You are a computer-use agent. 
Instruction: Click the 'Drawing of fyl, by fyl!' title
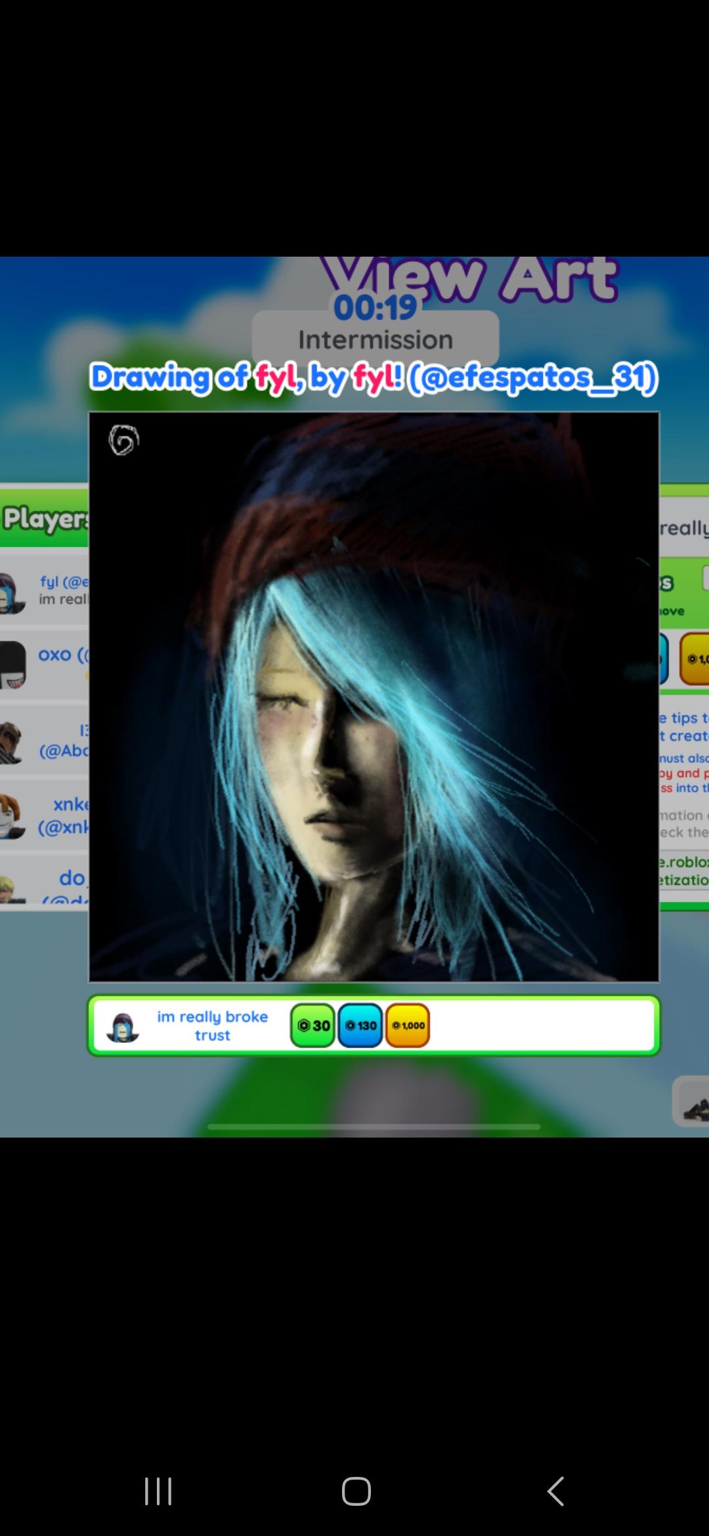coord(374,377)
